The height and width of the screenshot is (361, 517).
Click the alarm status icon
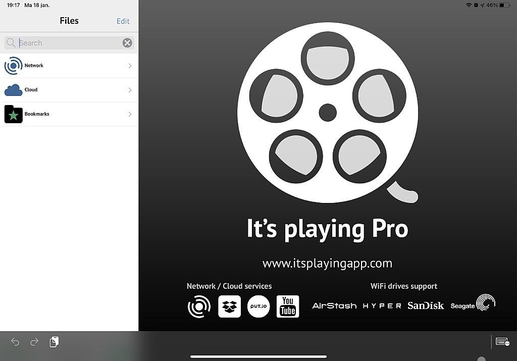476,5
